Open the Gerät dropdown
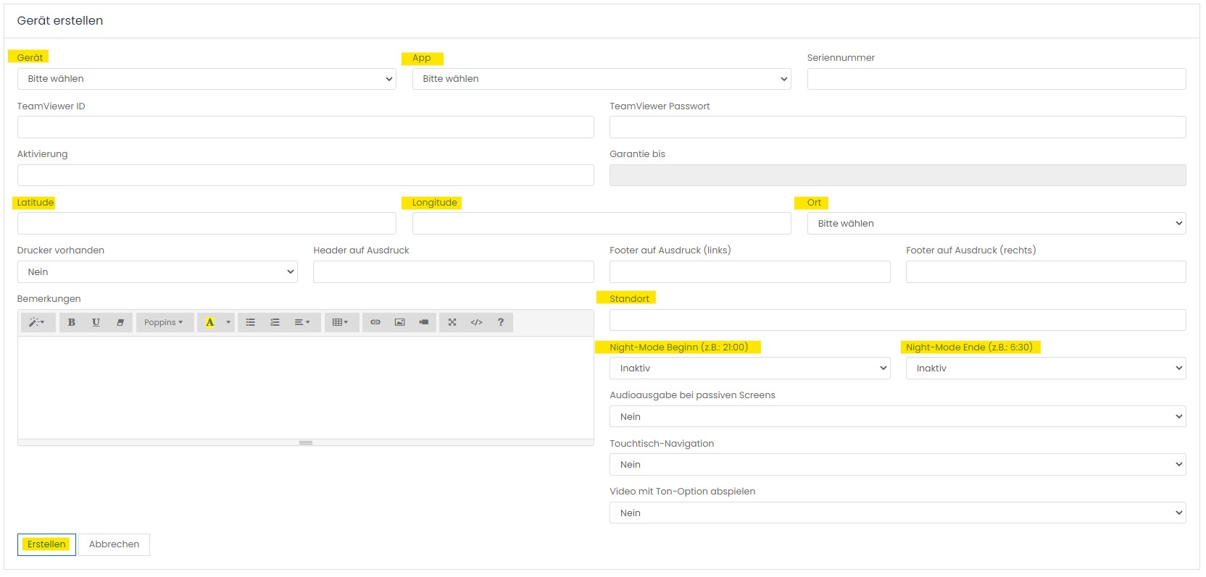1206x577 pixels. tap(207, 79)
